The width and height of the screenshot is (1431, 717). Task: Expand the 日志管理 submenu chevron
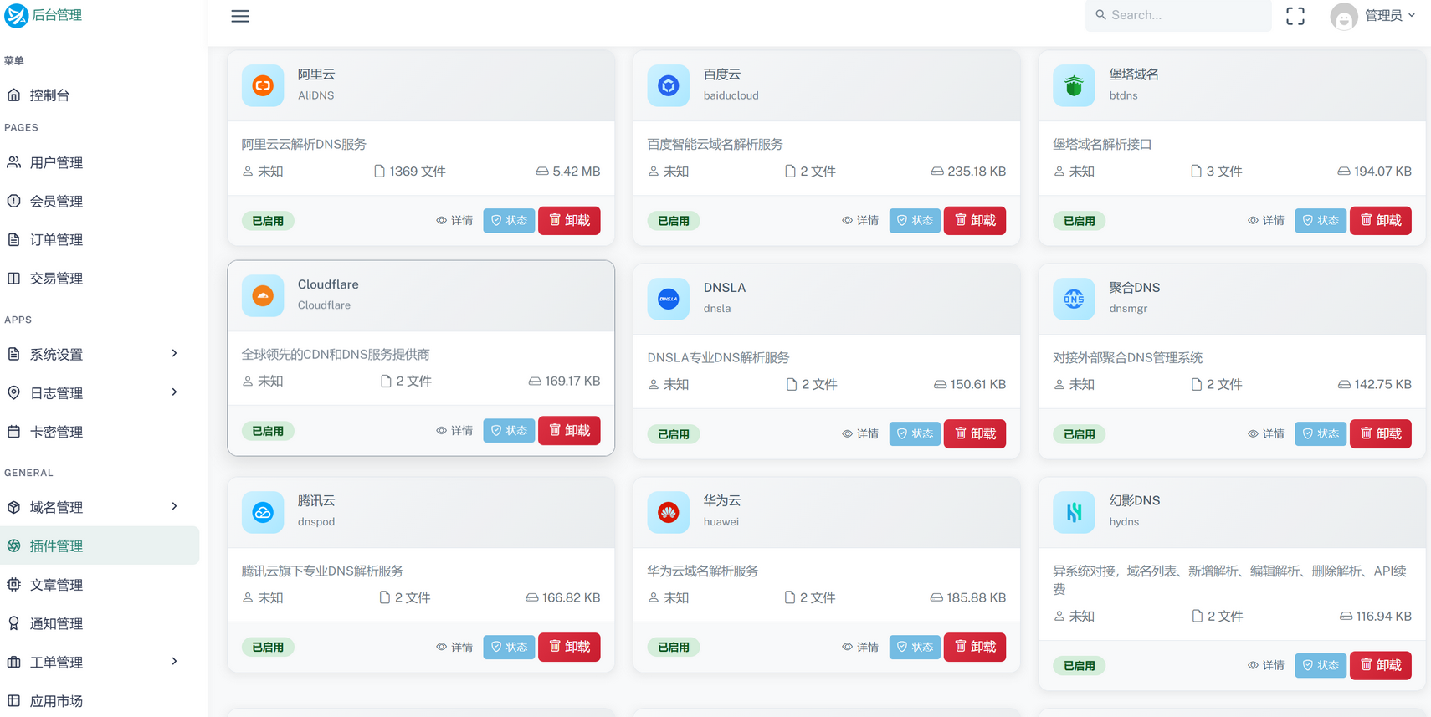(174, 392)
